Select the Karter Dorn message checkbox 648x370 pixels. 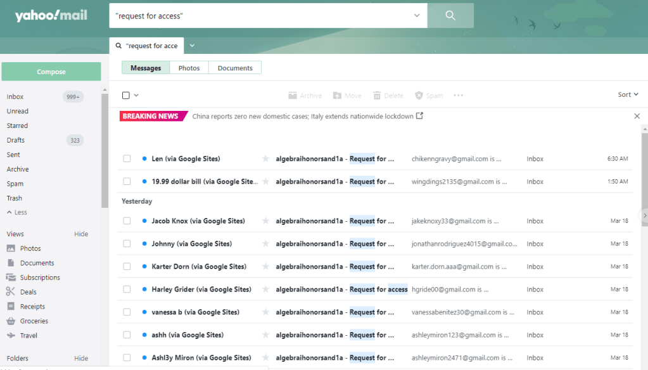(x=127, y=266)
